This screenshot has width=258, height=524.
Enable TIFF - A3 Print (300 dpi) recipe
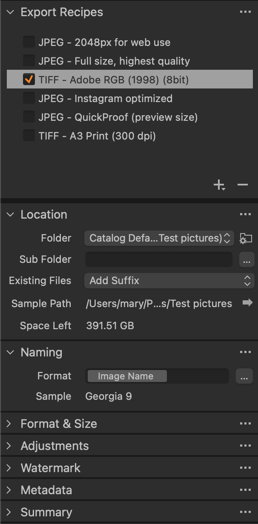tap(29, 136)
